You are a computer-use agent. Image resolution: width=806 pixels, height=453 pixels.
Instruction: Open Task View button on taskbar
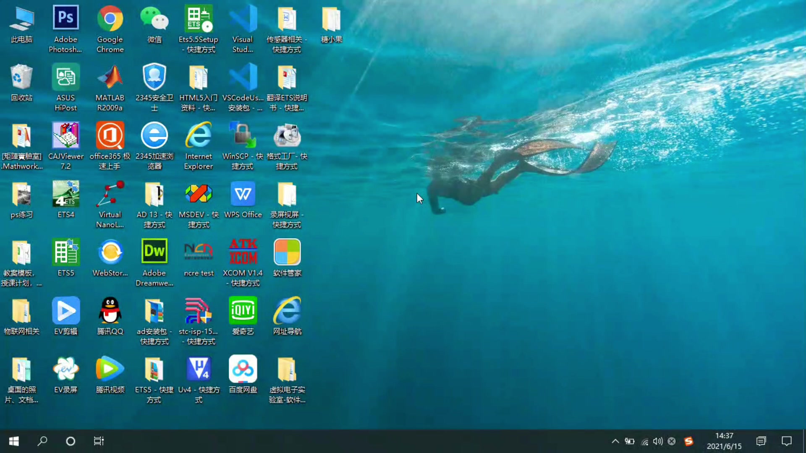click(98, 441)
